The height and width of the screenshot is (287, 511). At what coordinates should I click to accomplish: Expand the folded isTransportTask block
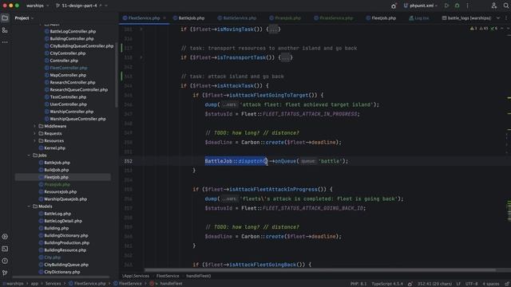tap(286, 57)
